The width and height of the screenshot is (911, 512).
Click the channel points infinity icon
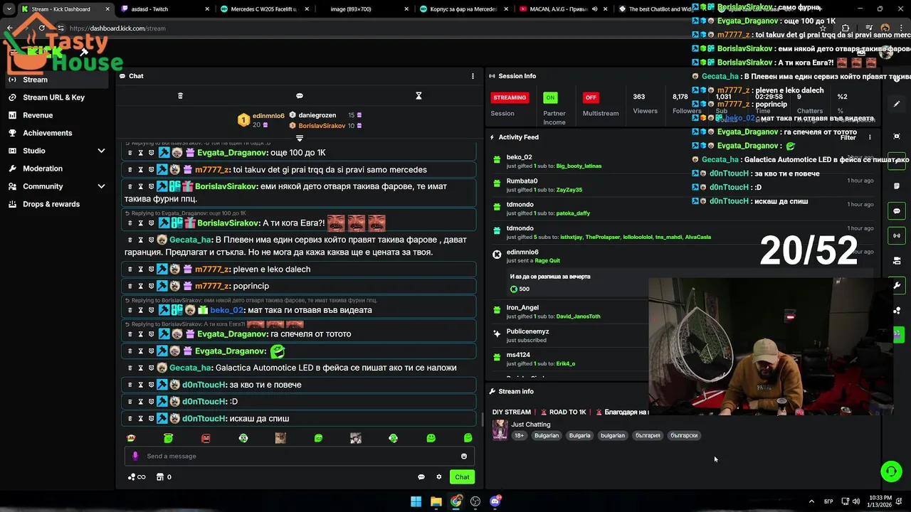coord(137,477)
